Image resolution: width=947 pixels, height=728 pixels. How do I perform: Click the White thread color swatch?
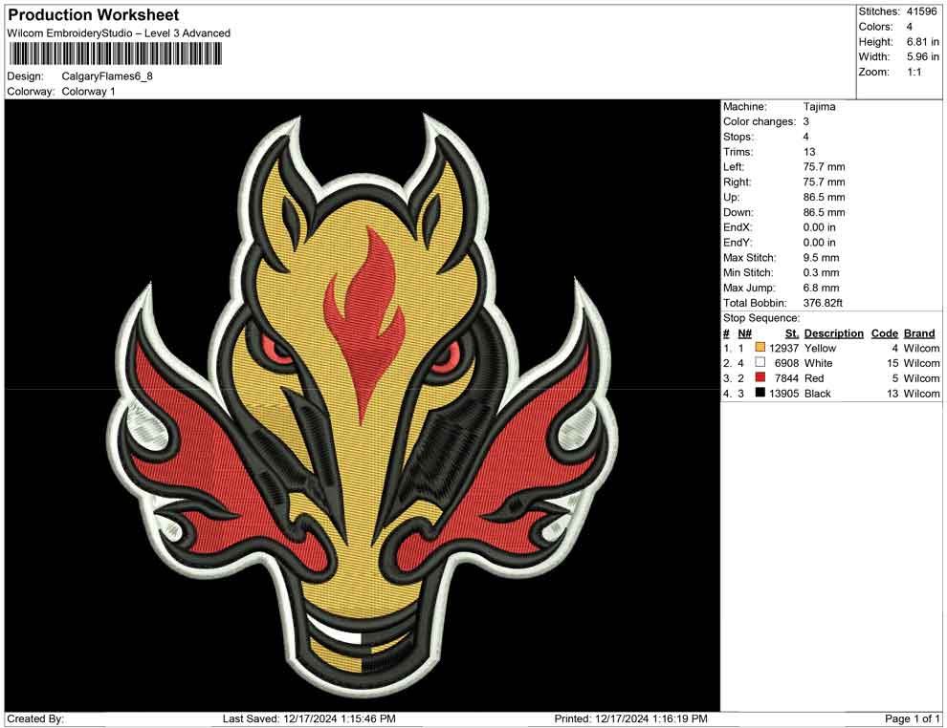(760, 362)
